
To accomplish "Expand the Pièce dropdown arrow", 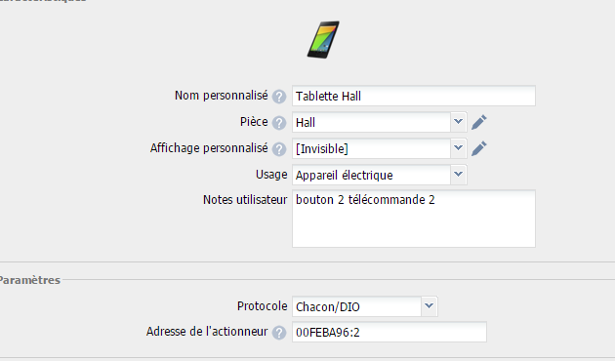I will click(x=458, y=122).
